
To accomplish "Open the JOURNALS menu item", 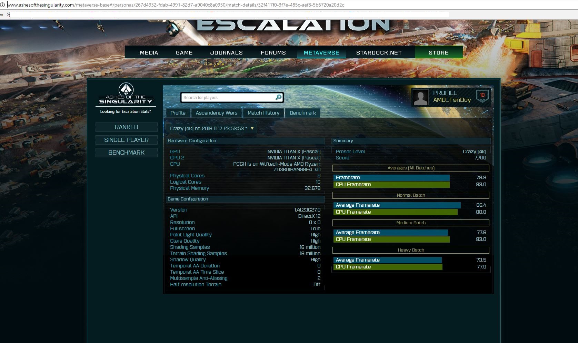I will [227, 52].
